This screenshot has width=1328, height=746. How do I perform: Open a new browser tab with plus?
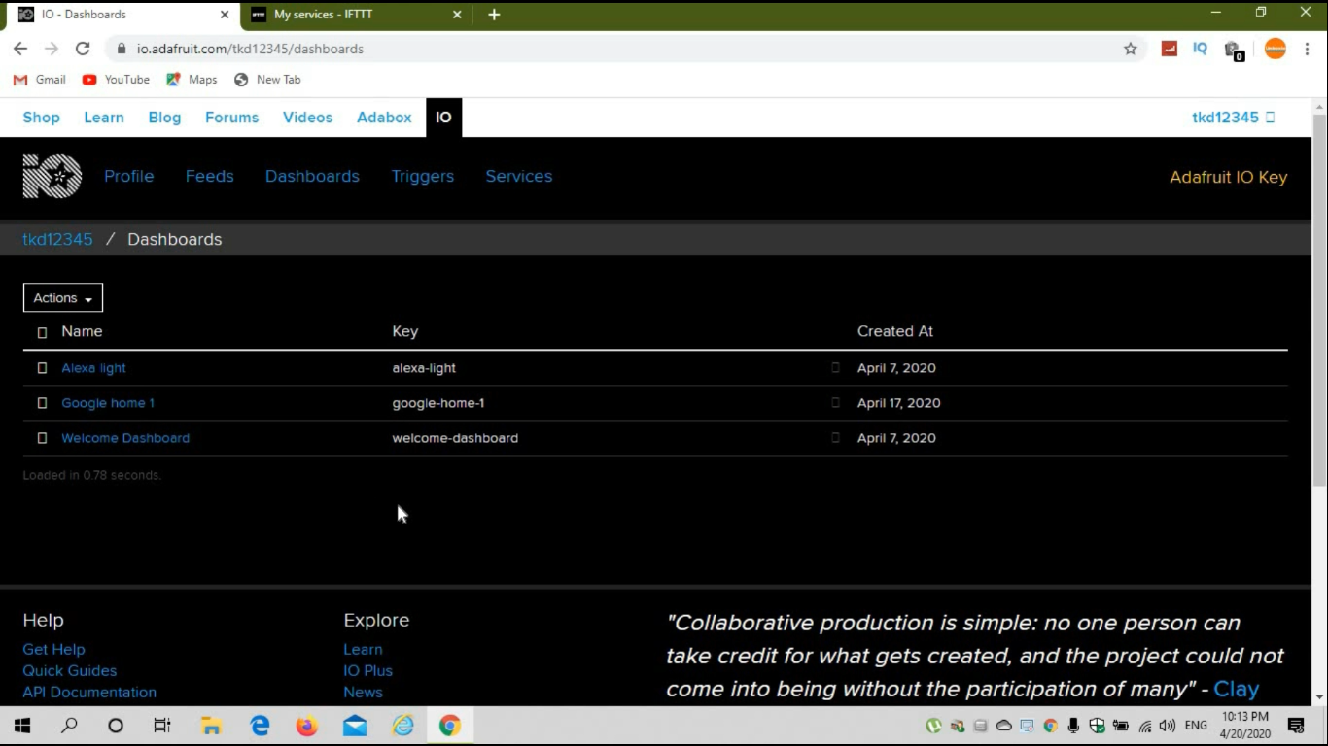(494, 15)
